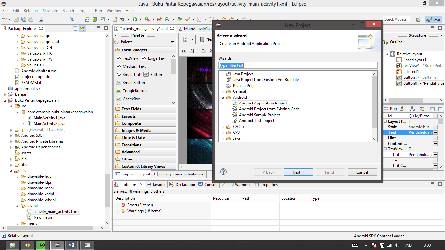The width and height of the screenshot is (445, 250).
Task: Select Android Project from Existing Code
Action: tap(266, 109)
